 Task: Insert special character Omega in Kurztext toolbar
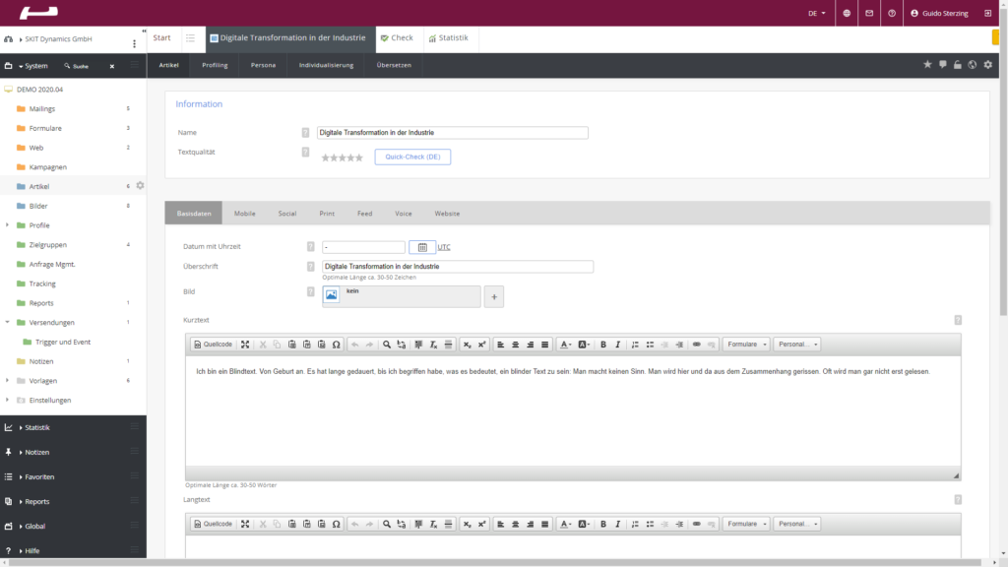click(x=337, y=345)
